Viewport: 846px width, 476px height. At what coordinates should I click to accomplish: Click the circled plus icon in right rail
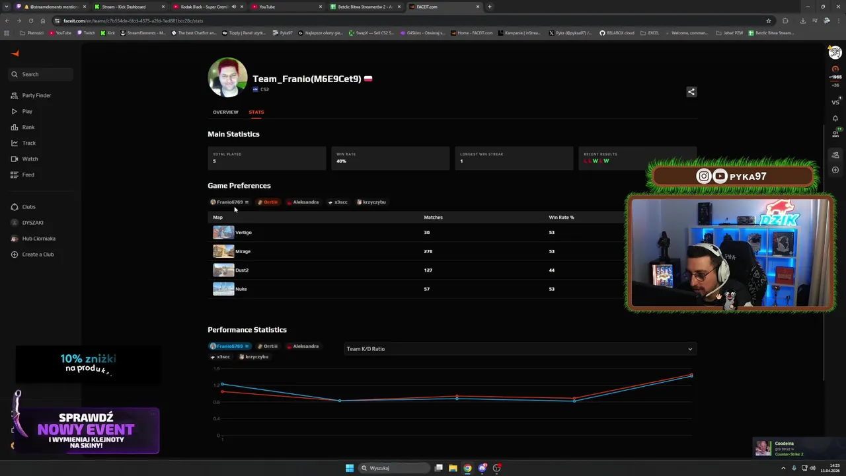(x=835, y=170)
